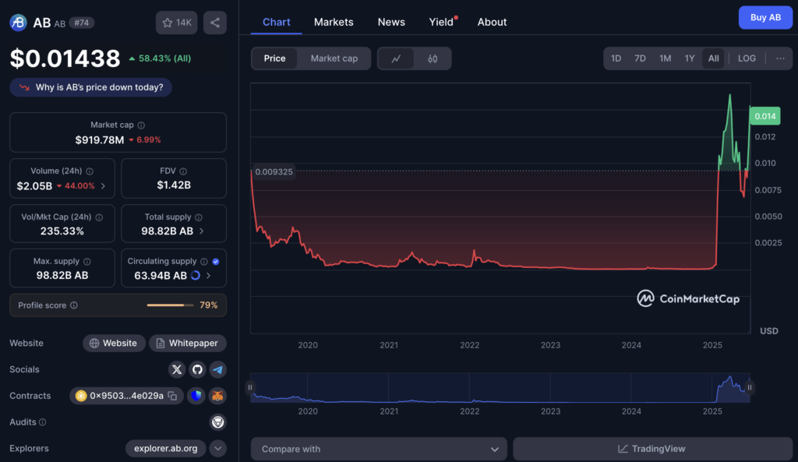798x462 pixels.
Task: Switch chart to Price view
Action: pyautogui.click(x=274, y=58)
